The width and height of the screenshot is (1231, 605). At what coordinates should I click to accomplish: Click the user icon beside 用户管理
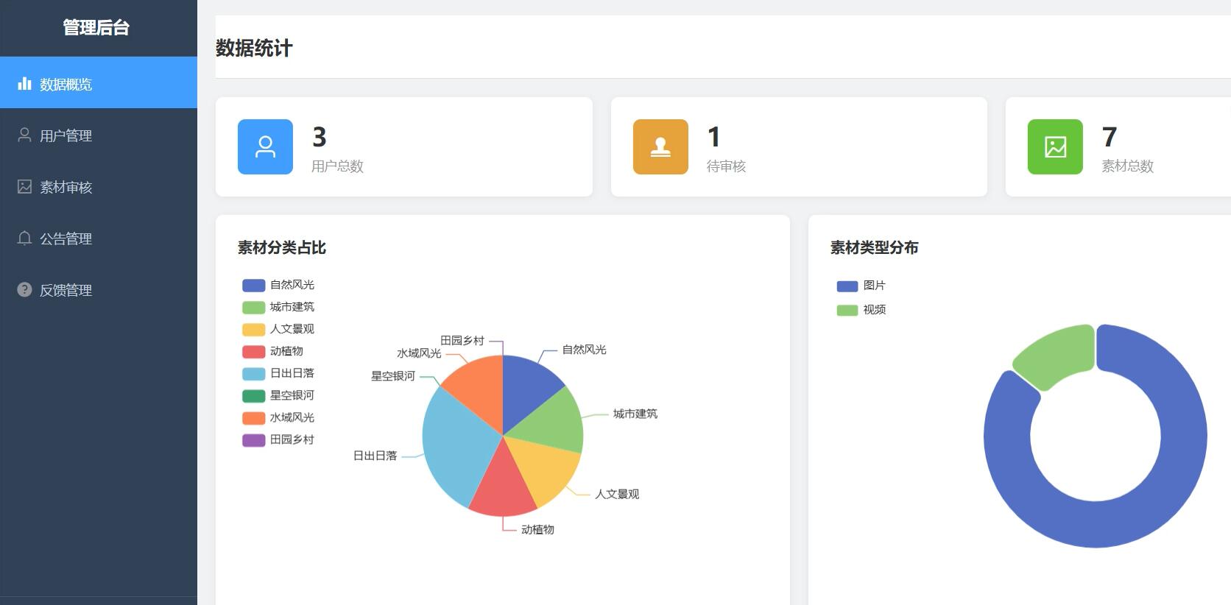tap(24, 135)
